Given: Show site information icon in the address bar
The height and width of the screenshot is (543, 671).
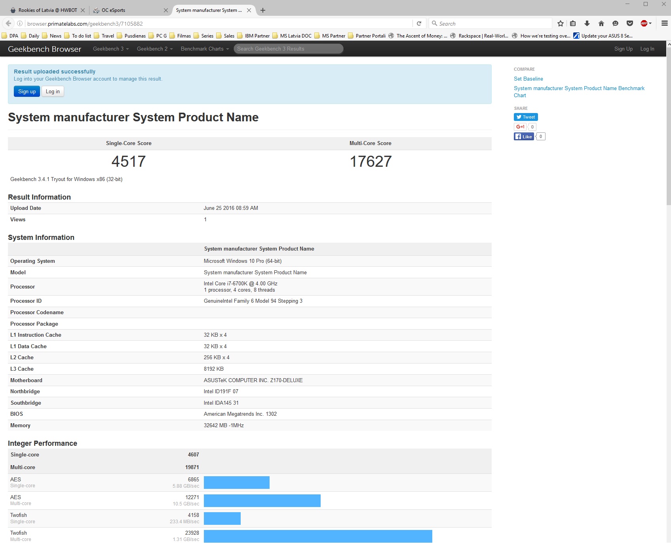Looking at the screenshot, I should 20,23.
